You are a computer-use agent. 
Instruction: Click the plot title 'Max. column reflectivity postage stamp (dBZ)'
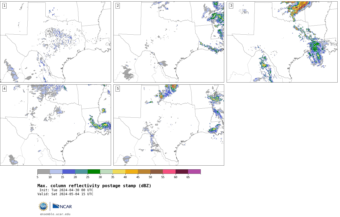94,186
